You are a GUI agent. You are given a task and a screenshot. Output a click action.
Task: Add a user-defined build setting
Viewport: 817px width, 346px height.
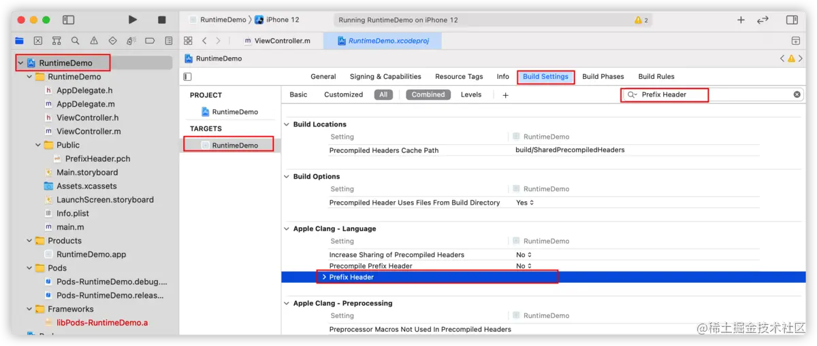tap(505, 95)
